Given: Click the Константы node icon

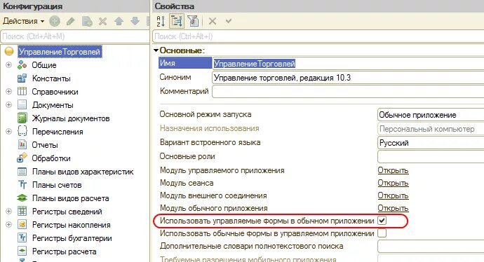Looking at the screenshot, I should click(x=22, y=78).
